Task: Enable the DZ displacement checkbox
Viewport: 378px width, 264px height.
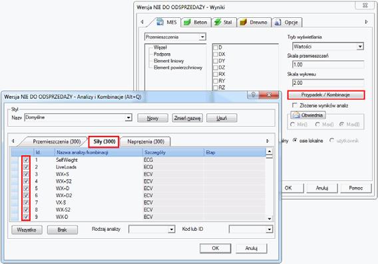Action: pyautogui.click(x=216, y=68)
